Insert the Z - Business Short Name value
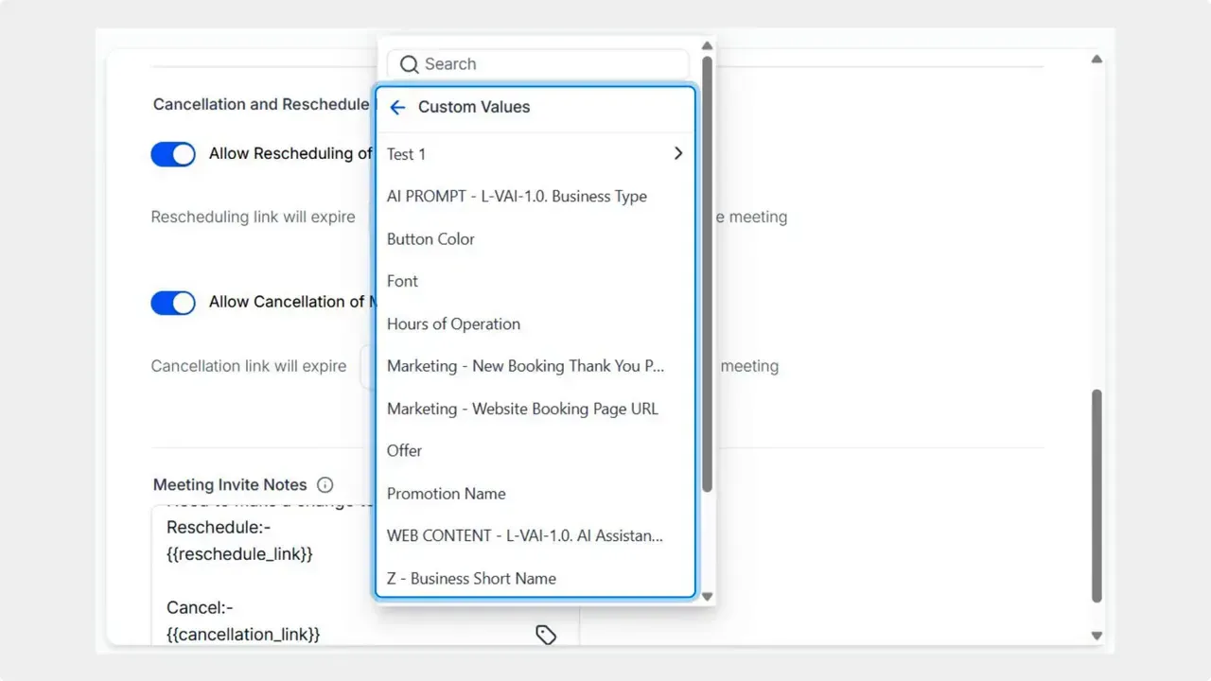The width and height of the screenshot is (1211, 681). point(471,578)
